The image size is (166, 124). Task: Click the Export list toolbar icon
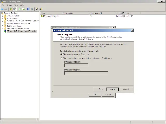pyautogui.click(x=24, y=9)
